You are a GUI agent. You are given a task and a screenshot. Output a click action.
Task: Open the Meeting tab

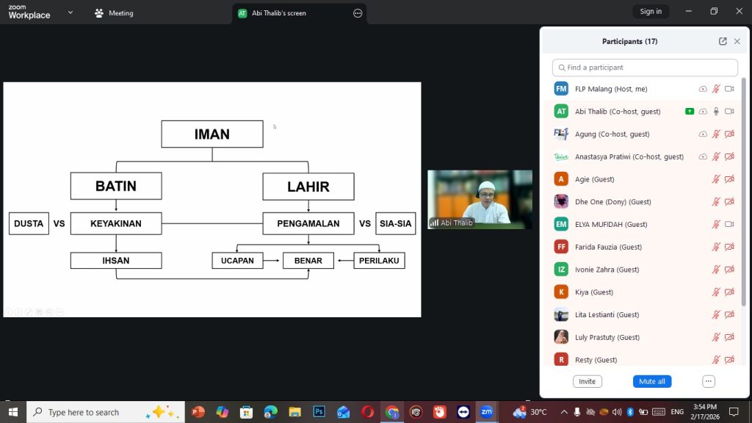114,13
